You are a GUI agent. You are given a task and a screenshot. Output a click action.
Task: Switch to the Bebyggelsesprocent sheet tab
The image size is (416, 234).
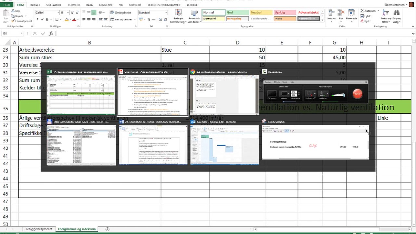click(x=39, y=229)
